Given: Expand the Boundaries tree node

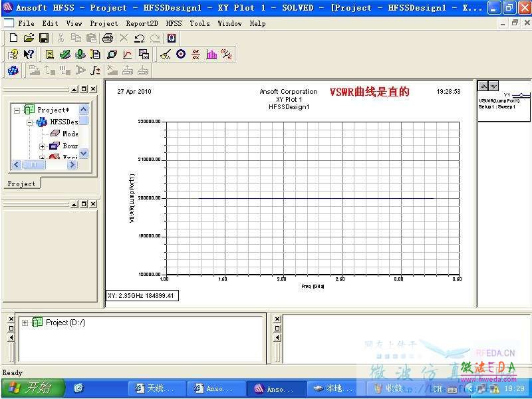Looking at the screenshot, I should 42,146.
